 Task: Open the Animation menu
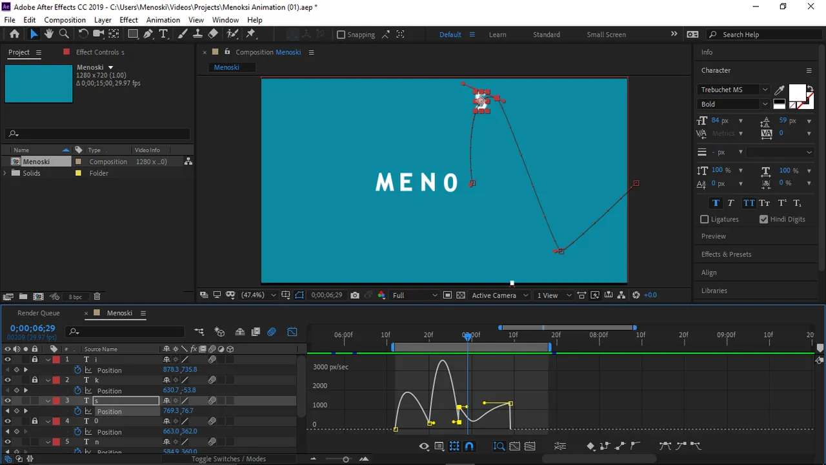[163, 20]
